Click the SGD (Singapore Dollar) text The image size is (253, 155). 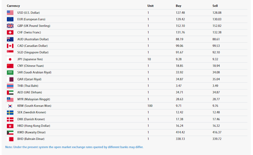(x=32, y=52)
